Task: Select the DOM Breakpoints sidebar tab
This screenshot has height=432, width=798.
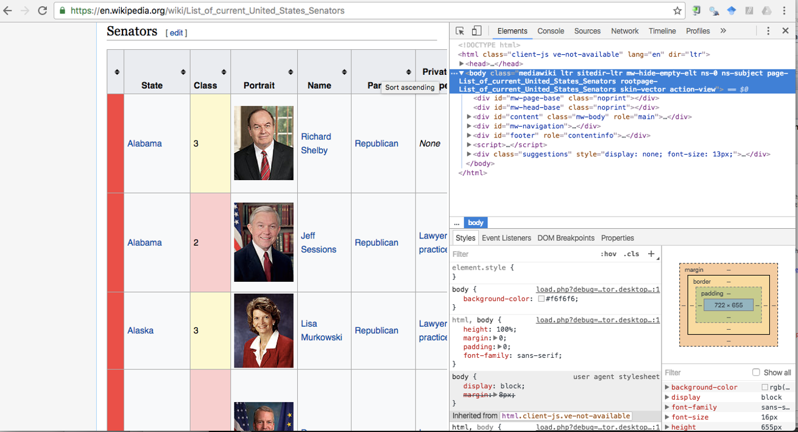Action: pos(566,238)
